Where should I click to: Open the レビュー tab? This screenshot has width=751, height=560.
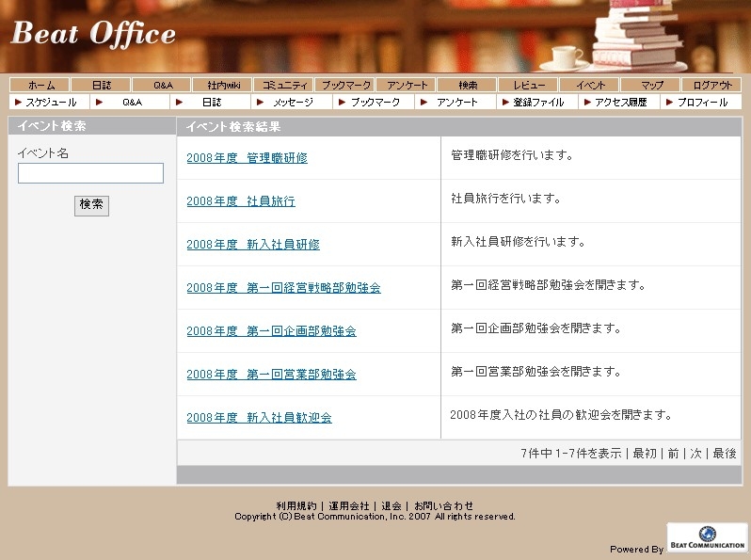point(528,85)
